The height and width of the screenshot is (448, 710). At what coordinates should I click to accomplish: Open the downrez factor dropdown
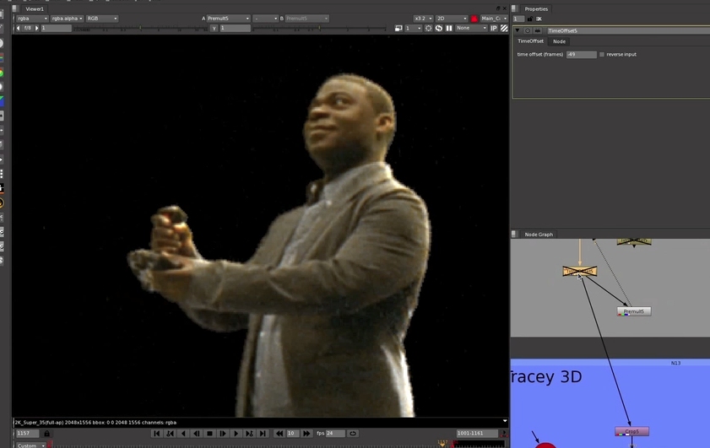tap(413, 28)
